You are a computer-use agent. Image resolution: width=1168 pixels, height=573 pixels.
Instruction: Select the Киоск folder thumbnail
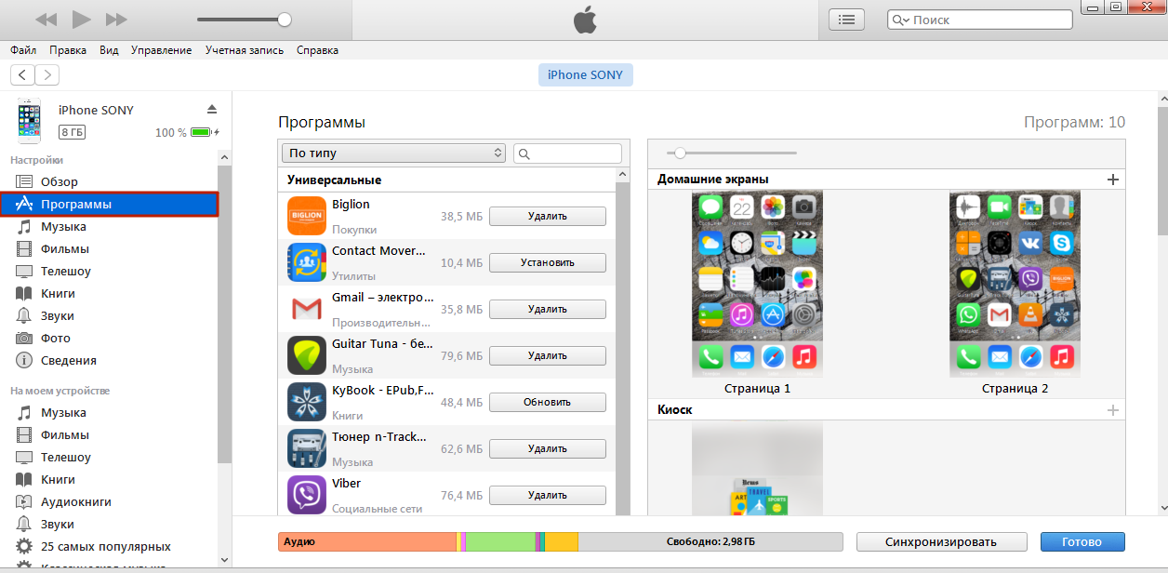click(757, 468)
